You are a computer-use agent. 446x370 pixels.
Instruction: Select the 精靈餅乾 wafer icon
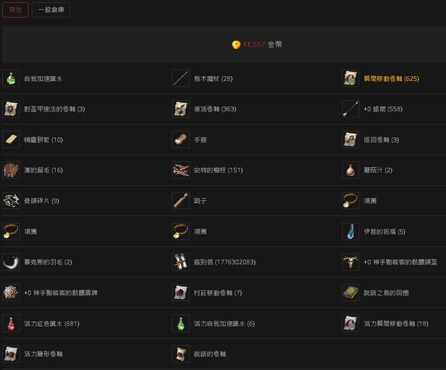11,139
